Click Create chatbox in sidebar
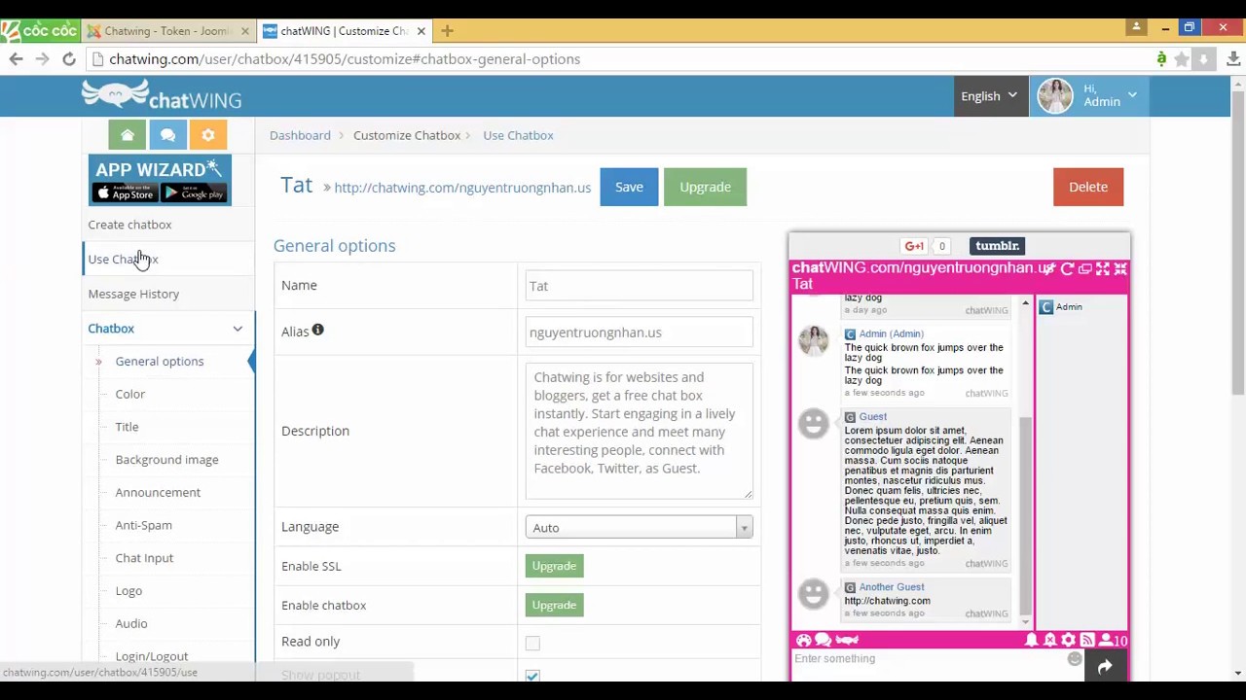 [129, 225]
